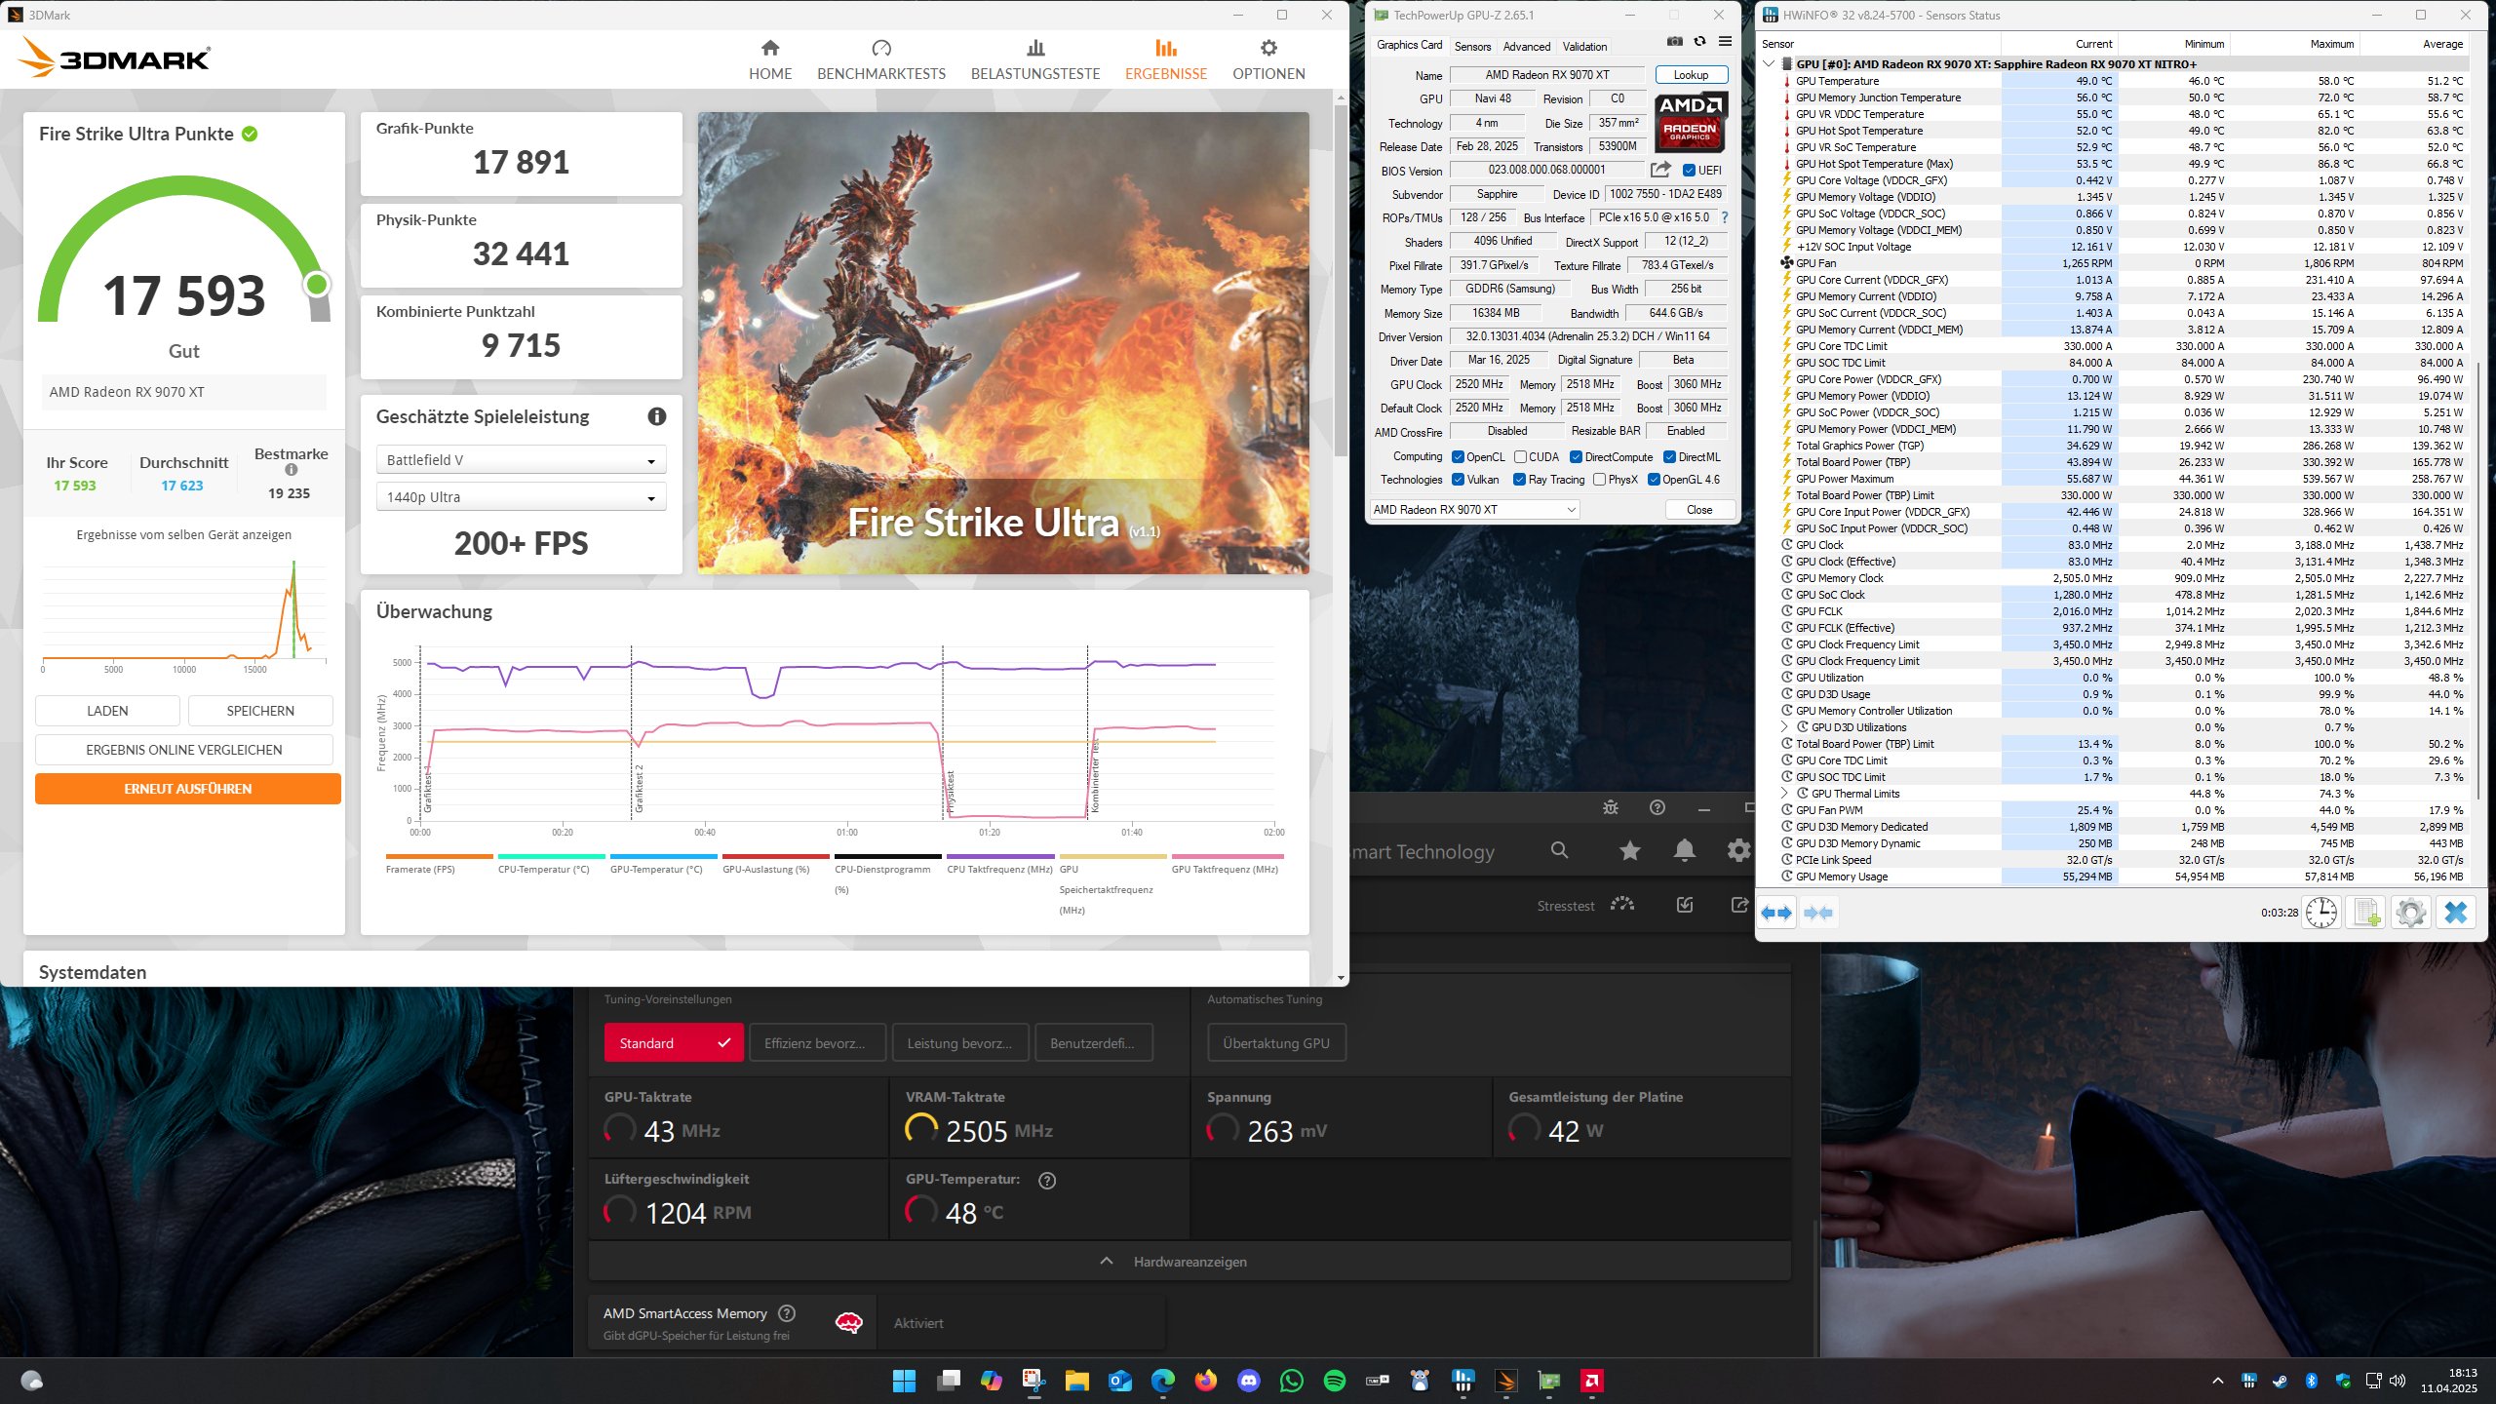This screenshot has height=1404, width=2496.
Task: Click the GPU-Z Lookup button
Action: click(x=1691, y=75)
